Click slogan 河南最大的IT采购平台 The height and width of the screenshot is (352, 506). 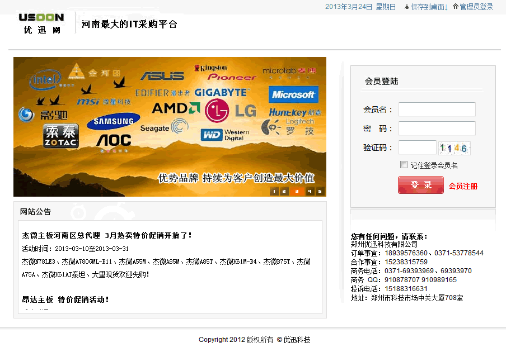click(x=129, y=24)
